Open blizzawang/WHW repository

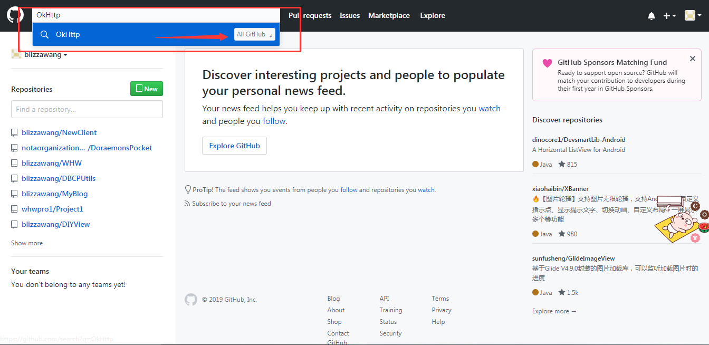52,163
